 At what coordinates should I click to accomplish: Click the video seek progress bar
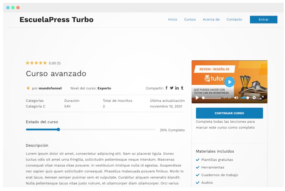tap(211, 98)
